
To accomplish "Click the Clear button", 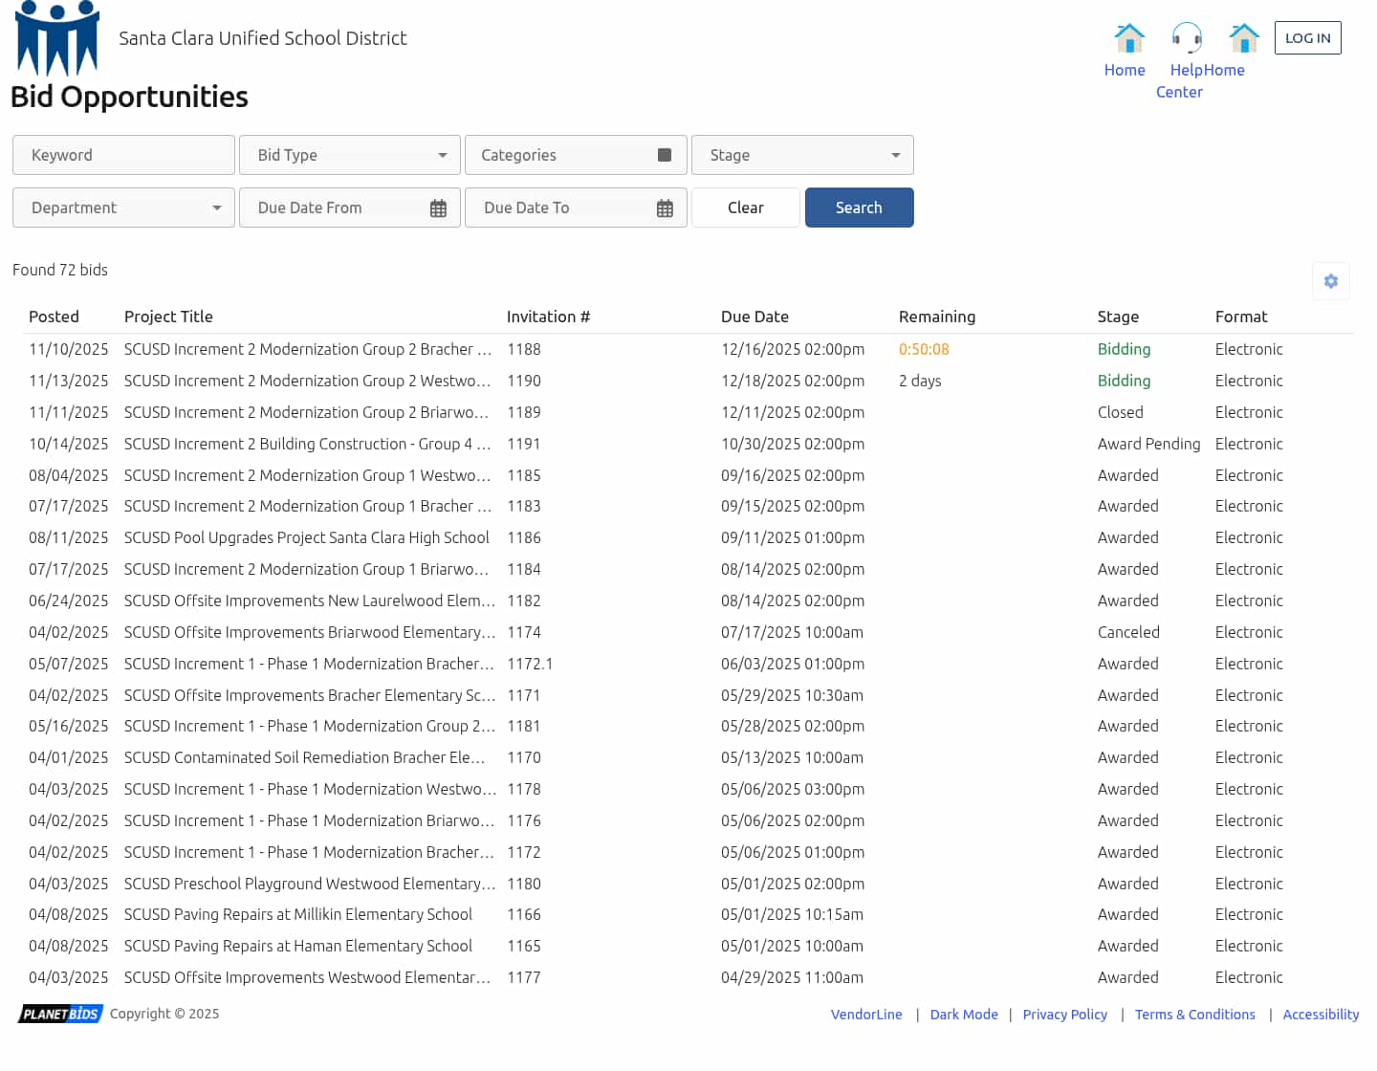I will (745, 208).
